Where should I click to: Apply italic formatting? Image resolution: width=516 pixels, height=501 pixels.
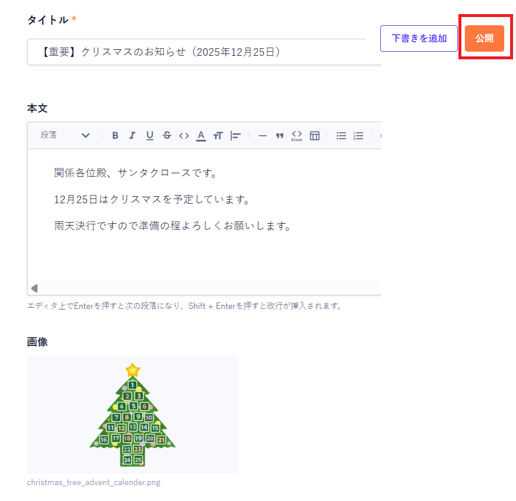[132, 136]
